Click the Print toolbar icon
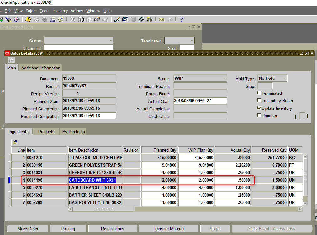This screenshot has height=235, width=317. tap(52, 19)
